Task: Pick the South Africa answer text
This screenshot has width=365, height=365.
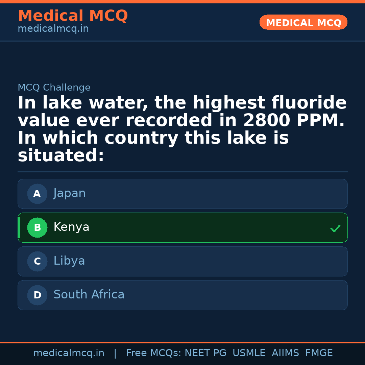Action: tap(89, 295)
